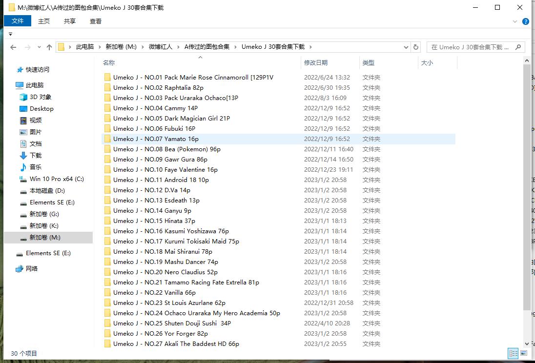This screenshot has width=535, height=363.
Task: Select NO.05 Dark Magician Girl 21P folder name
Action: point(172,119)
